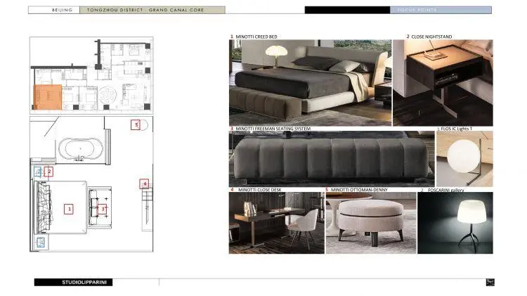Click the small logo in the bottom-right footer

click(x=489, y=282)
